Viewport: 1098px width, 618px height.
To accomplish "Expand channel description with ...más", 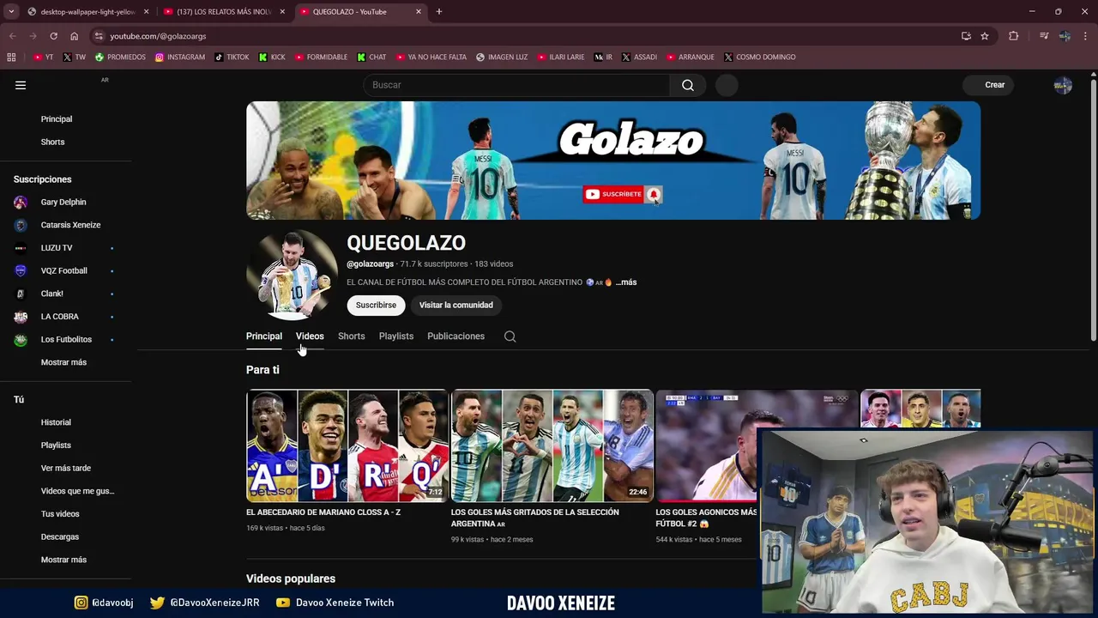I will click(x=625, y=282).
